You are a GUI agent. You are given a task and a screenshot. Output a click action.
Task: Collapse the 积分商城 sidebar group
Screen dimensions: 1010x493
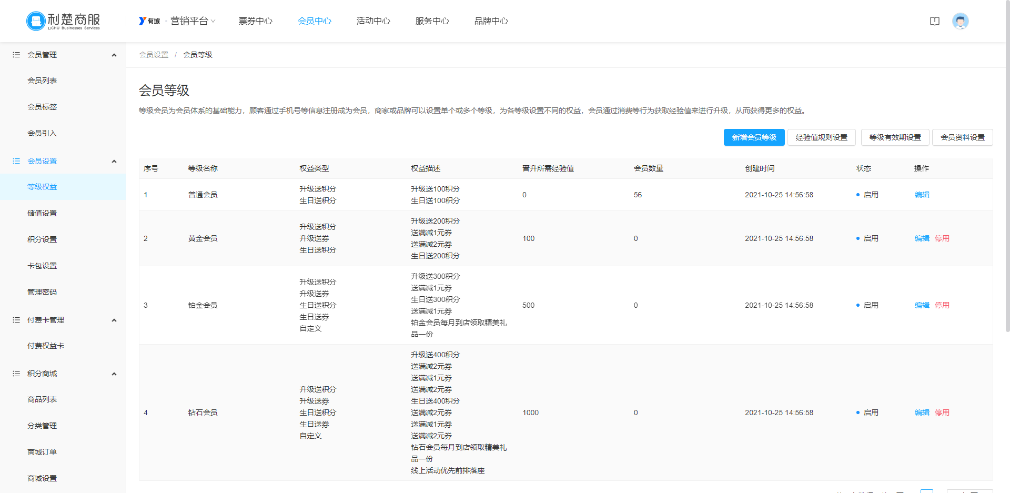[114, 374]
